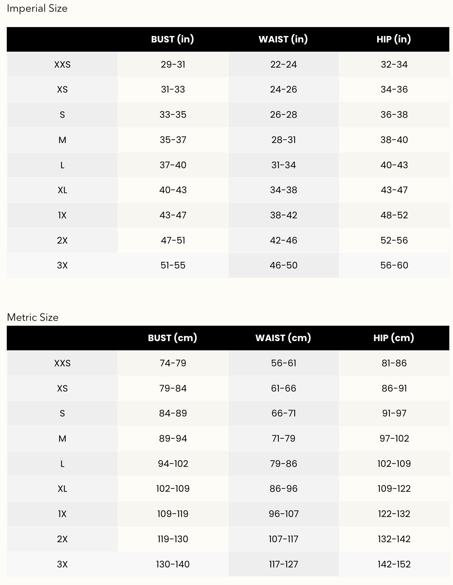Screen dimensions: 453x585
Task: Click the "Metric Size" heading
Action: tap(33, 317)
